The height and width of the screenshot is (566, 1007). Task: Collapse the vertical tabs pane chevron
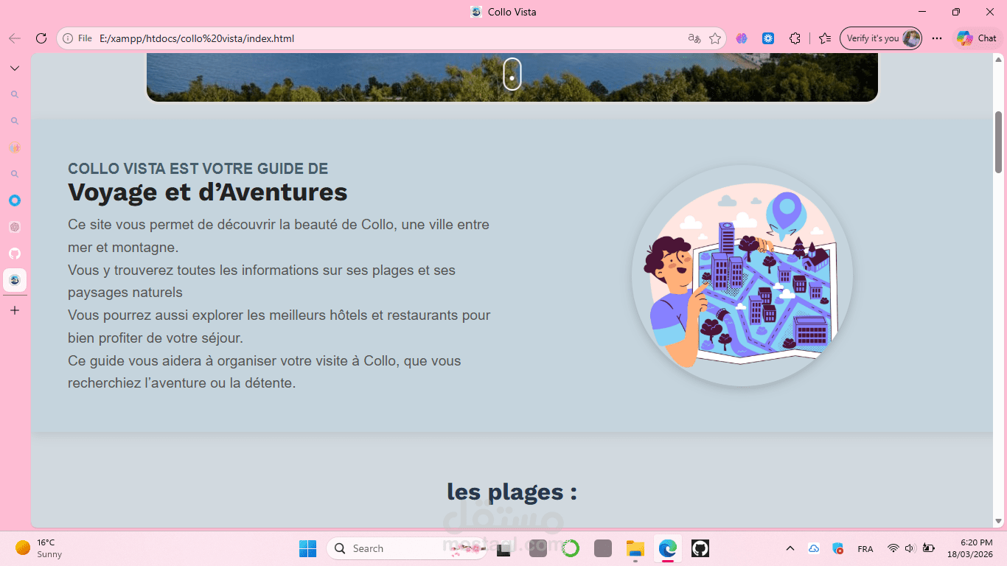coord(14,68)
